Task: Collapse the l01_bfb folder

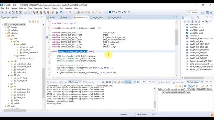Action: coord(9,75)
